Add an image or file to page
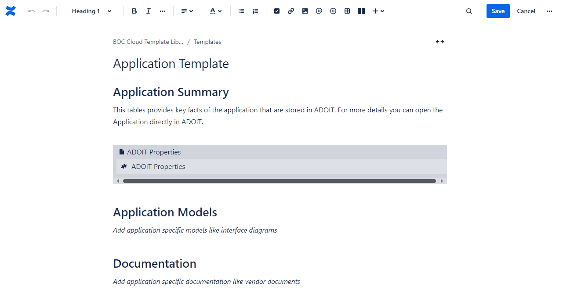The width and height of the screenshot is (563, 294). coord(305,11)
